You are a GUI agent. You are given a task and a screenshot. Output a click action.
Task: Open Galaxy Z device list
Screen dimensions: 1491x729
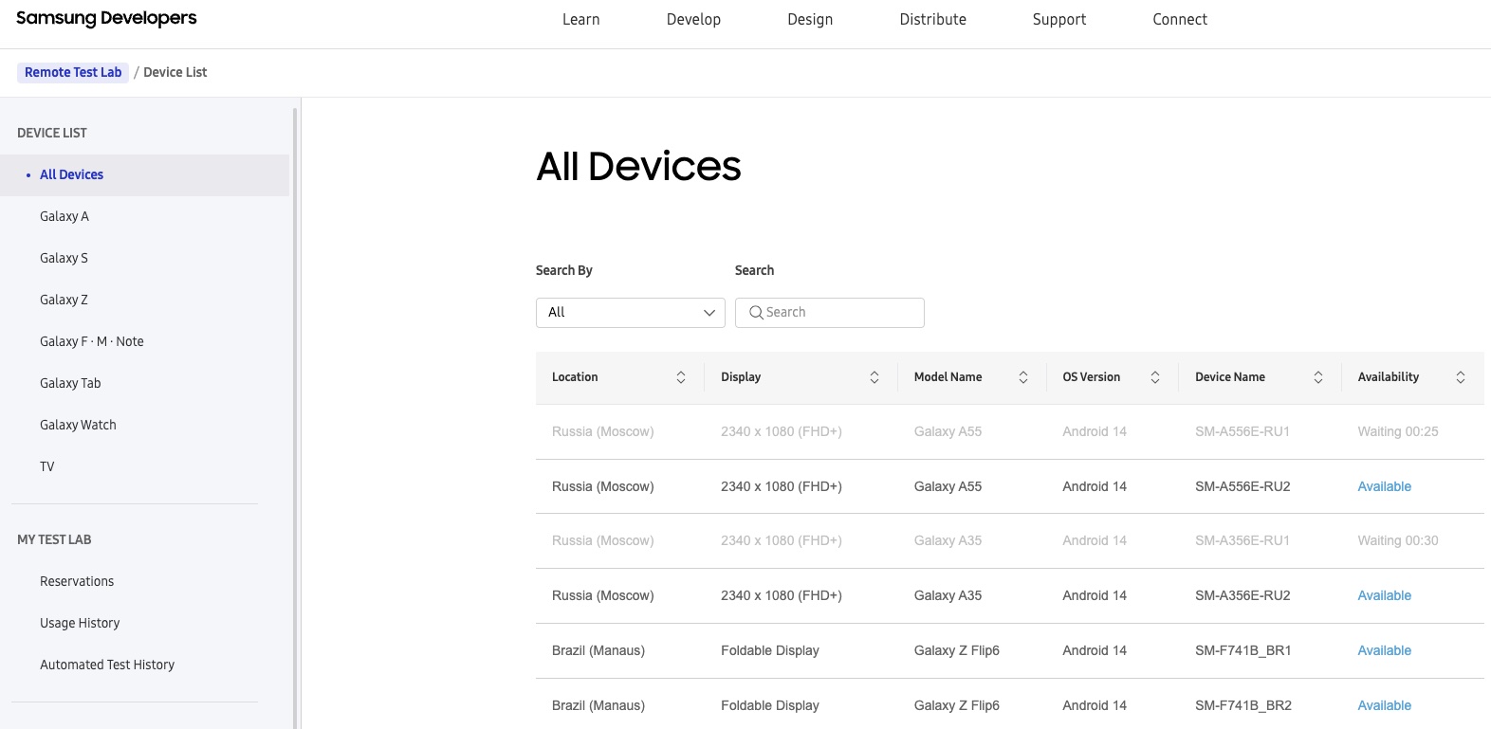pos(64,301)
